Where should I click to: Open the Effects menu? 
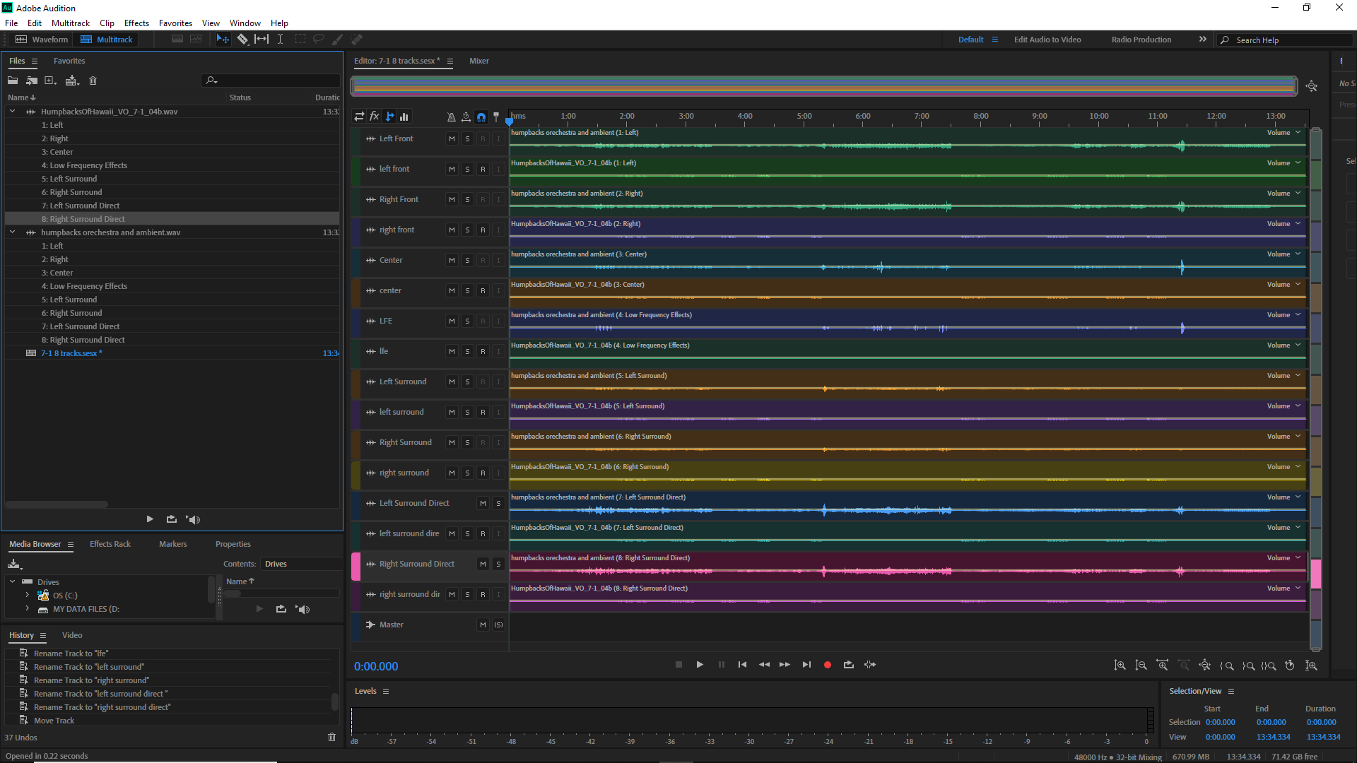136,23
